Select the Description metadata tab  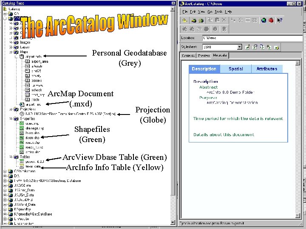pos(204,69)
